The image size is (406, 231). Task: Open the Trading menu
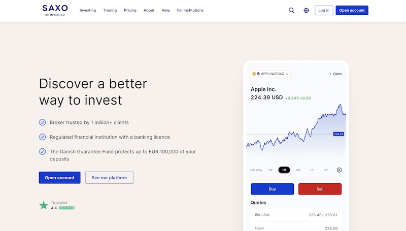(x=110, y=10)
